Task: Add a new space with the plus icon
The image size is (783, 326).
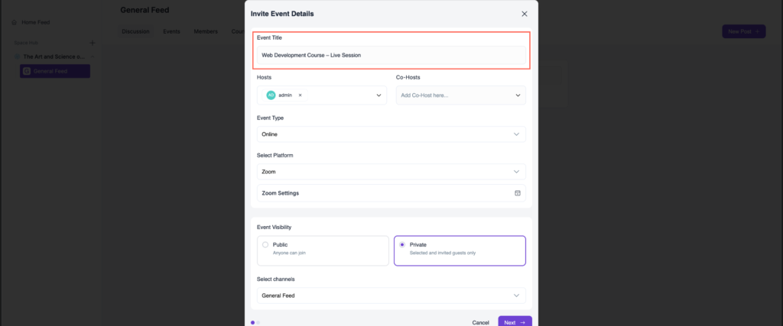Action: click(x=92, y=43)
